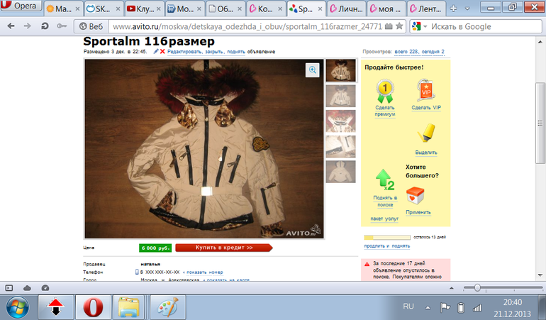Open the Opera menu button

click(x=21, y=5)
